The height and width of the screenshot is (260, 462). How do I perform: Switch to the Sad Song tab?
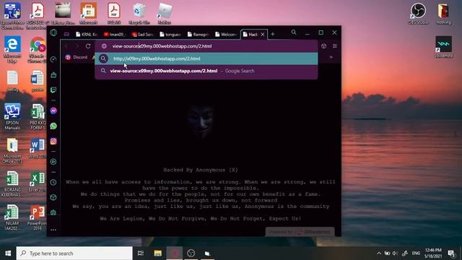pyautogui.click(x=142, y=35)
